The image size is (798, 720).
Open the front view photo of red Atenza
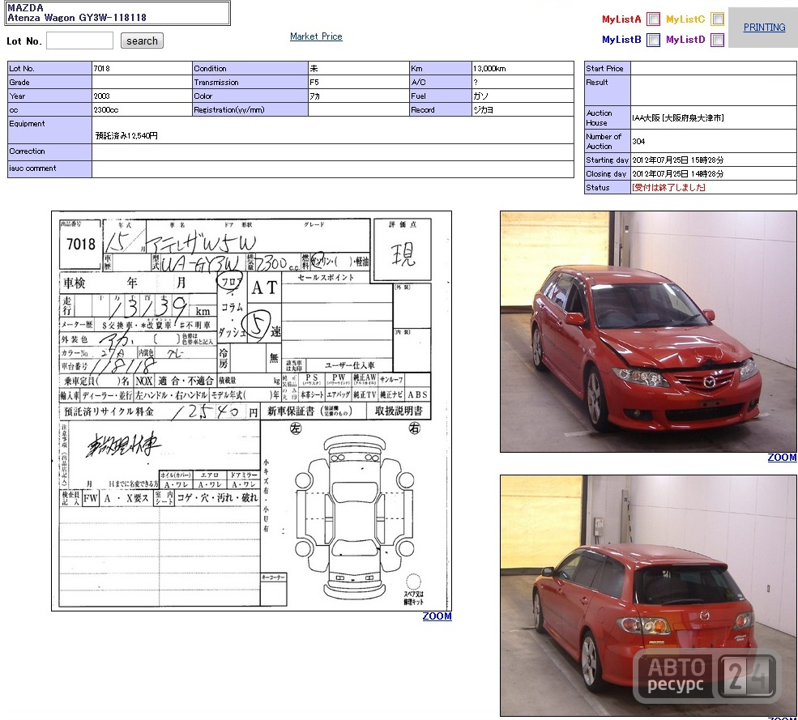click(x=648, y=332)
